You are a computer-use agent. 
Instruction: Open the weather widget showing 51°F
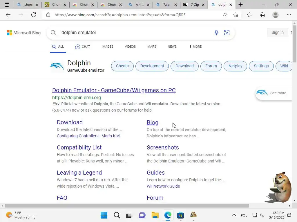coord(21,215)
